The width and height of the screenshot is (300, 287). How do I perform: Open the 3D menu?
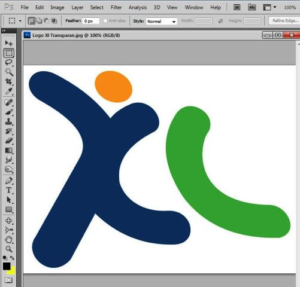[157, 7]
